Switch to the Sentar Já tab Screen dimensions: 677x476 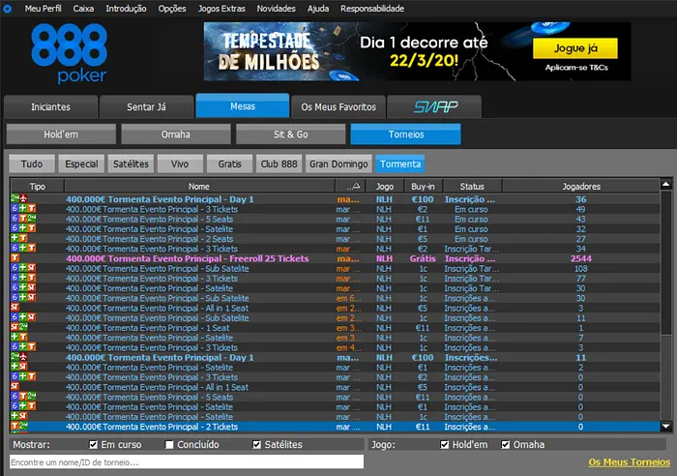tap(146, 106)
